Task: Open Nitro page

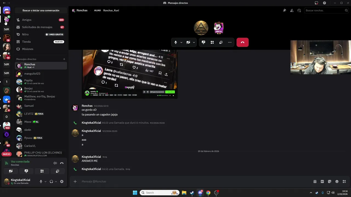Action: 41,34
